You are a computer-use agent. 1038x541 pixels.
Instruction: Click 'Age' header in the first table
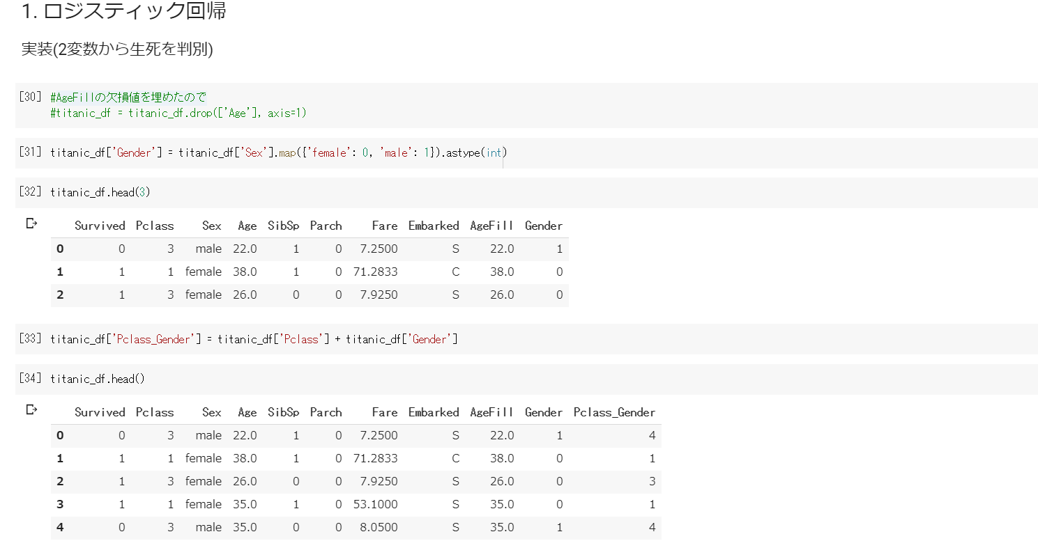(x=247, y=226)
